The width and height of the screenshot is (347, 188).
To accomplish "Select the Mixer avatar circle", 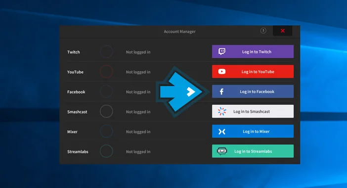I will point(106,131).
